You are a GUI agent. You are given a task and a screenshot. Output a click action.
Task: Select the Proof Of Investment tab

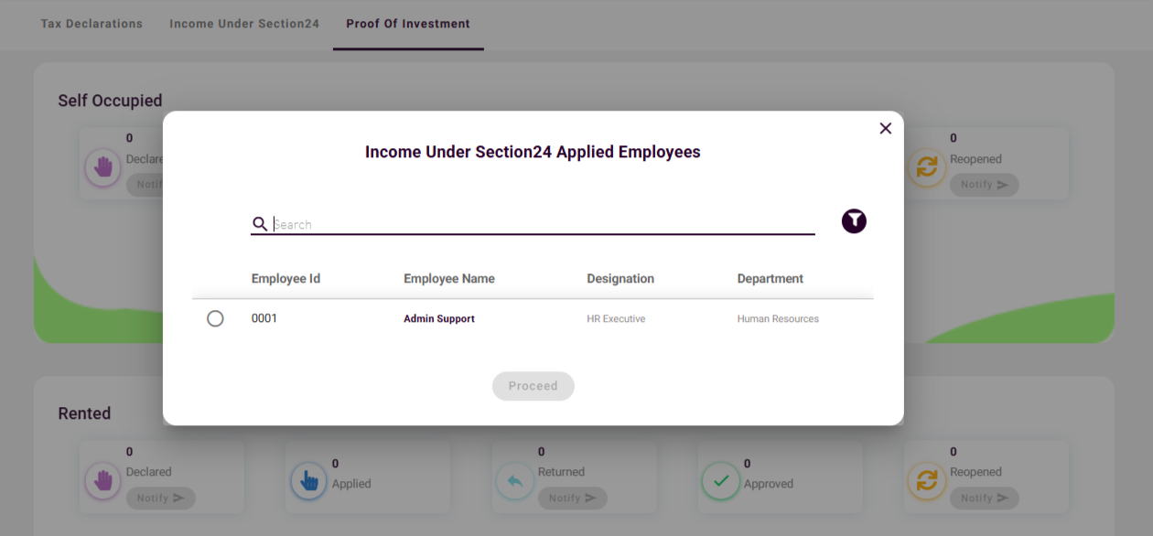[x=408, y=24]
